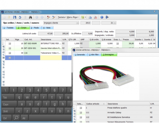Click the Exit door icon in toolbar
Screen dimensions: 159x123
[107, 17]
